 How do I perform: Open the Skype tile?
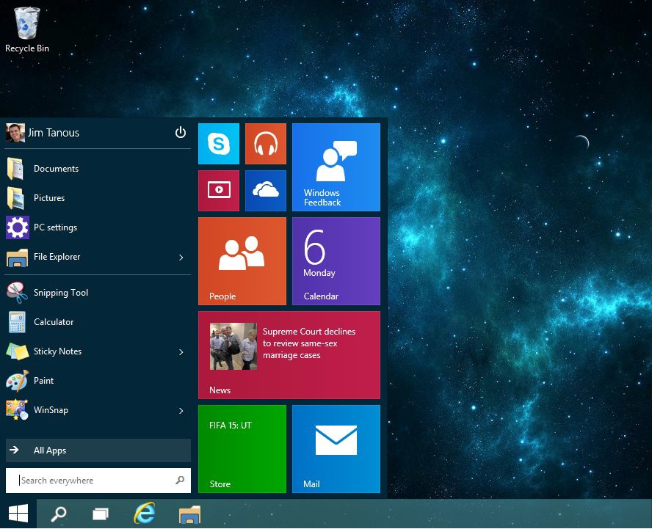click(x=219, y=144)
